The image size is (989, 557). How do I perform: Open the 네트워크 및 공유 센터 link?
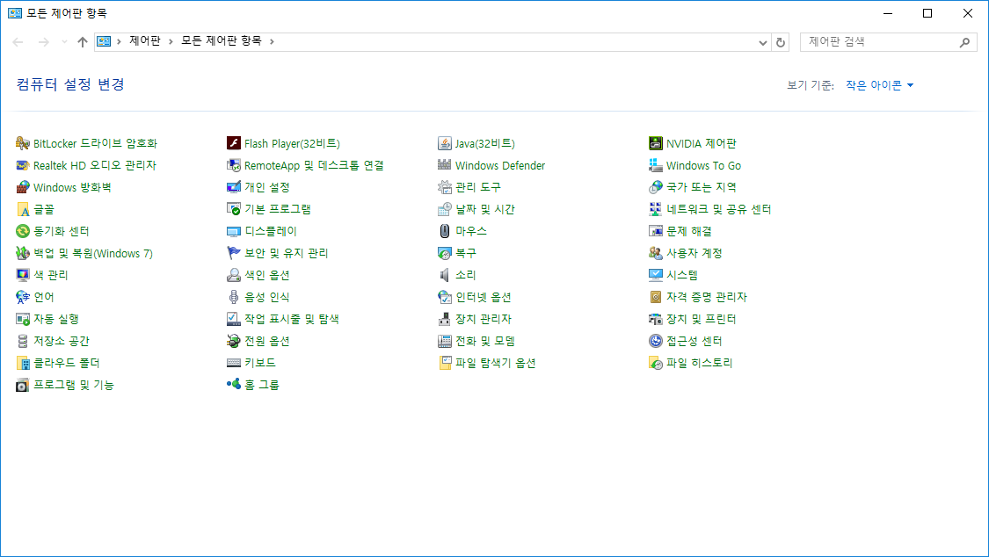[719, 209]
